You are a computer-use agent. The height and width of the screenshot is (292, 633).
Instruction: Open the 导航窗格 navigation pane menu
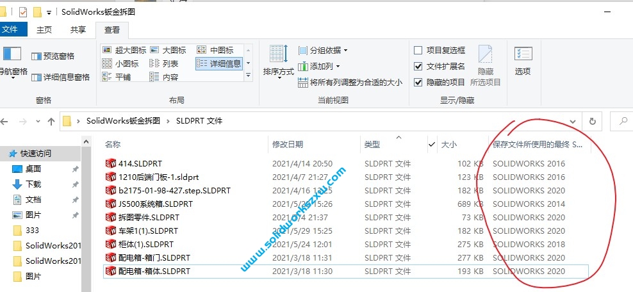coord(13,61)
